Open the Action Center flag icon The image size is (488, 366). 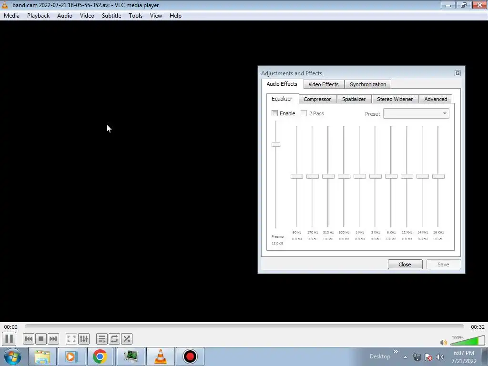coord(428,357)
